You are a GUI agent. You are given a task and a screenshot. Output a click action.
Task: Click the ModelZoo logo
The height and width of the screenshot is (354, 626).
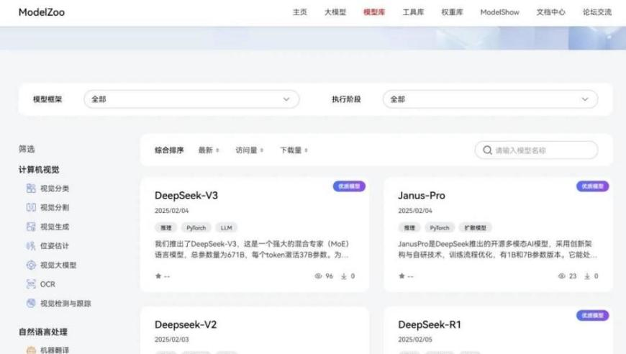point(42,12)
